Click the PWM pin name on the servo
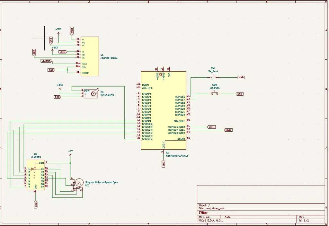 click(87, 91)
